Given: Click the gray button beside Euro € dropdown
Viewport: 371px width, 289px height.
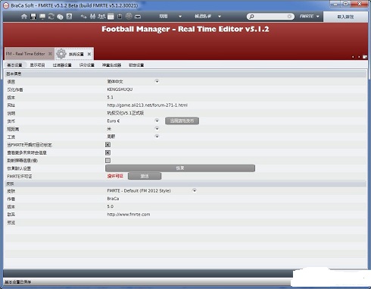Looking at the screenshot, I should coord(182,121).
